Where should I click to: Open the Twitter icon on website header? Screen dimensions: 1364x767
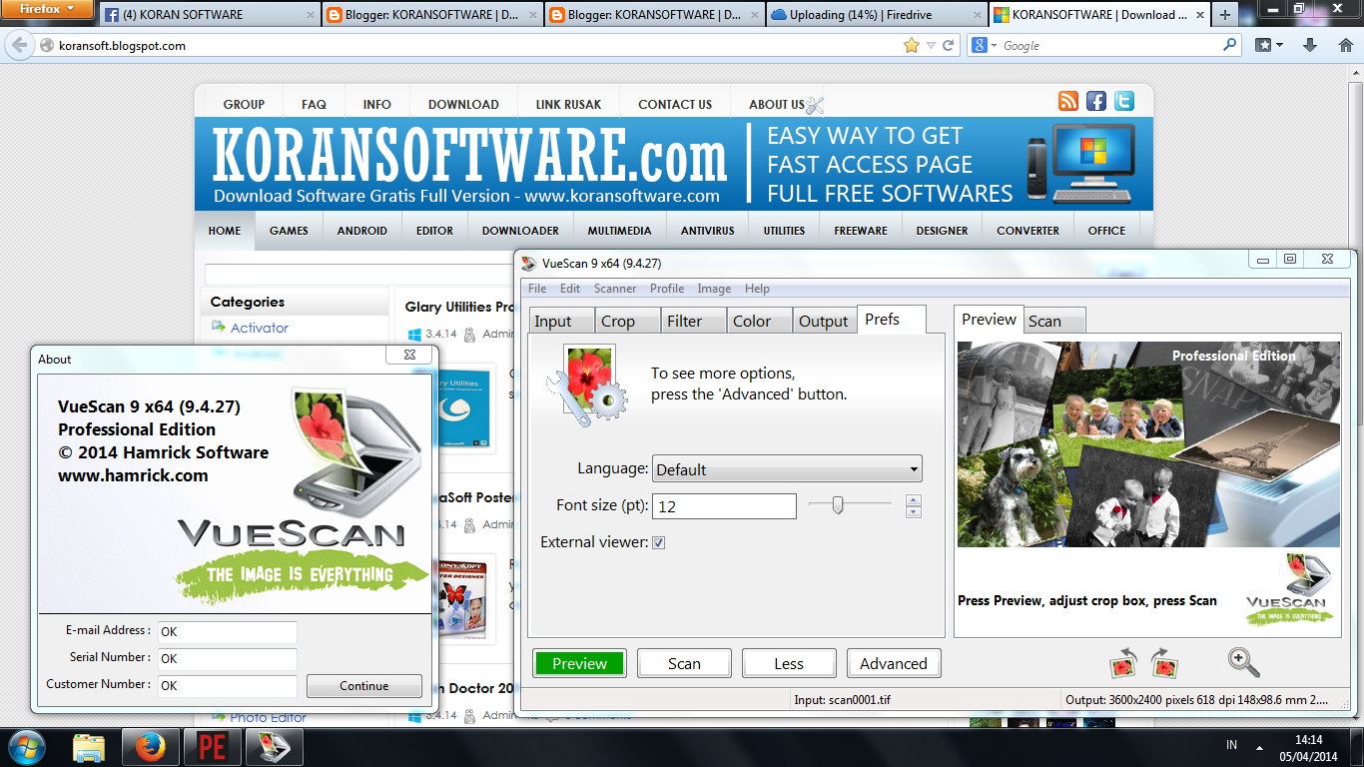(1124, 101)
